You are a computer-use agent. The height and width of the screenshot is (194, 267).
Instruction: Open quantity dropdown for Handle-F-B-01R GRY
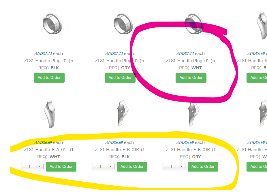(x=174, y=167)
